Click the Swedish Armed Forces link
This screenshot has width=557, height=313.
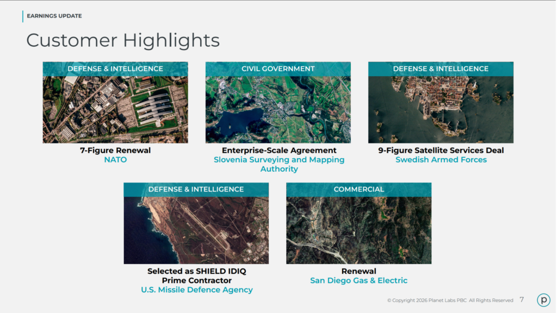click(x=441, y=160)
